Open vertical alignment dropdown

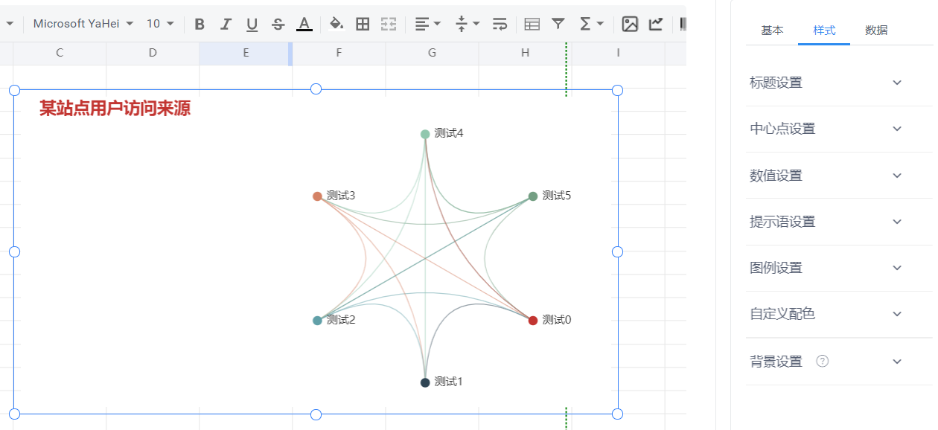[468, 24]
